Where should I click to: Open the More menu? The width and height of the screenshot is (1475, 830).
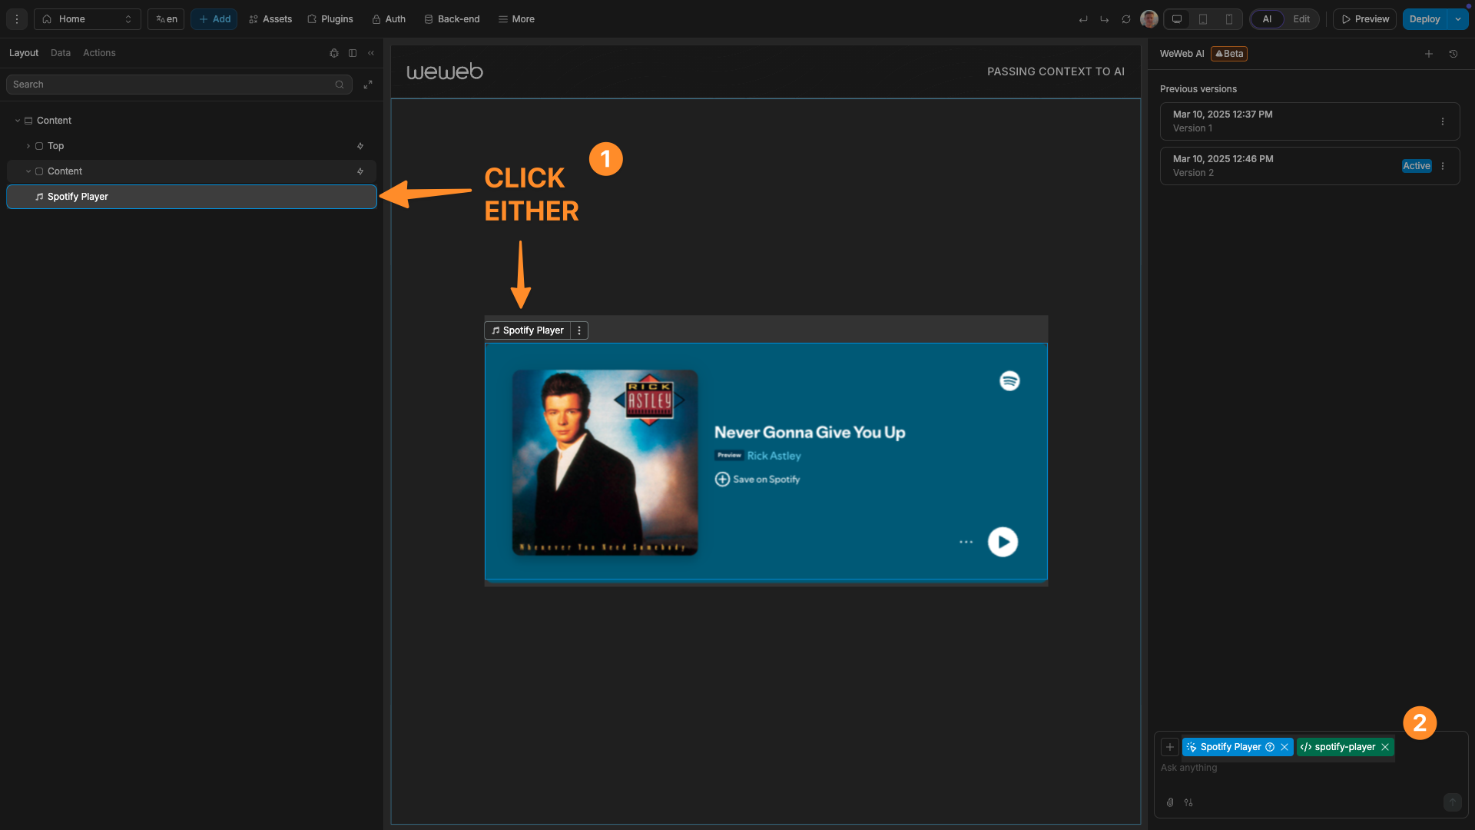tap(515, 18)
